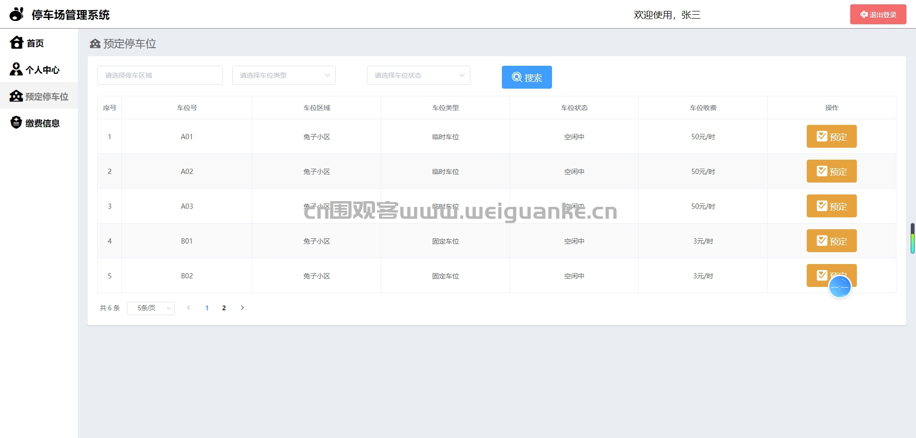
Task: Click 固定车位 in the B01 row
Action: tap(446, 241)
